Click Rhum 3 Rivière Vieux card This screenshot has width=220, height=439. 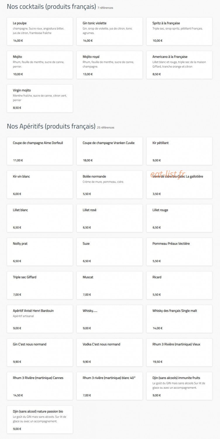179,353
